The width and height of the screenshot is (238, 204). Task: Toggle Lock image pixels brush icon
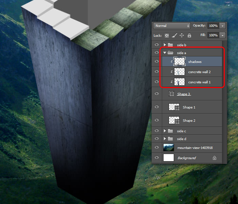tap(174, 35)
